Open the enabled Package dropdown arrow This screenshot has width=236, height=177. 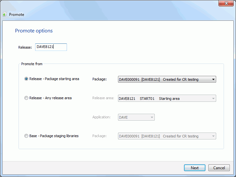[x=213, y=79]
